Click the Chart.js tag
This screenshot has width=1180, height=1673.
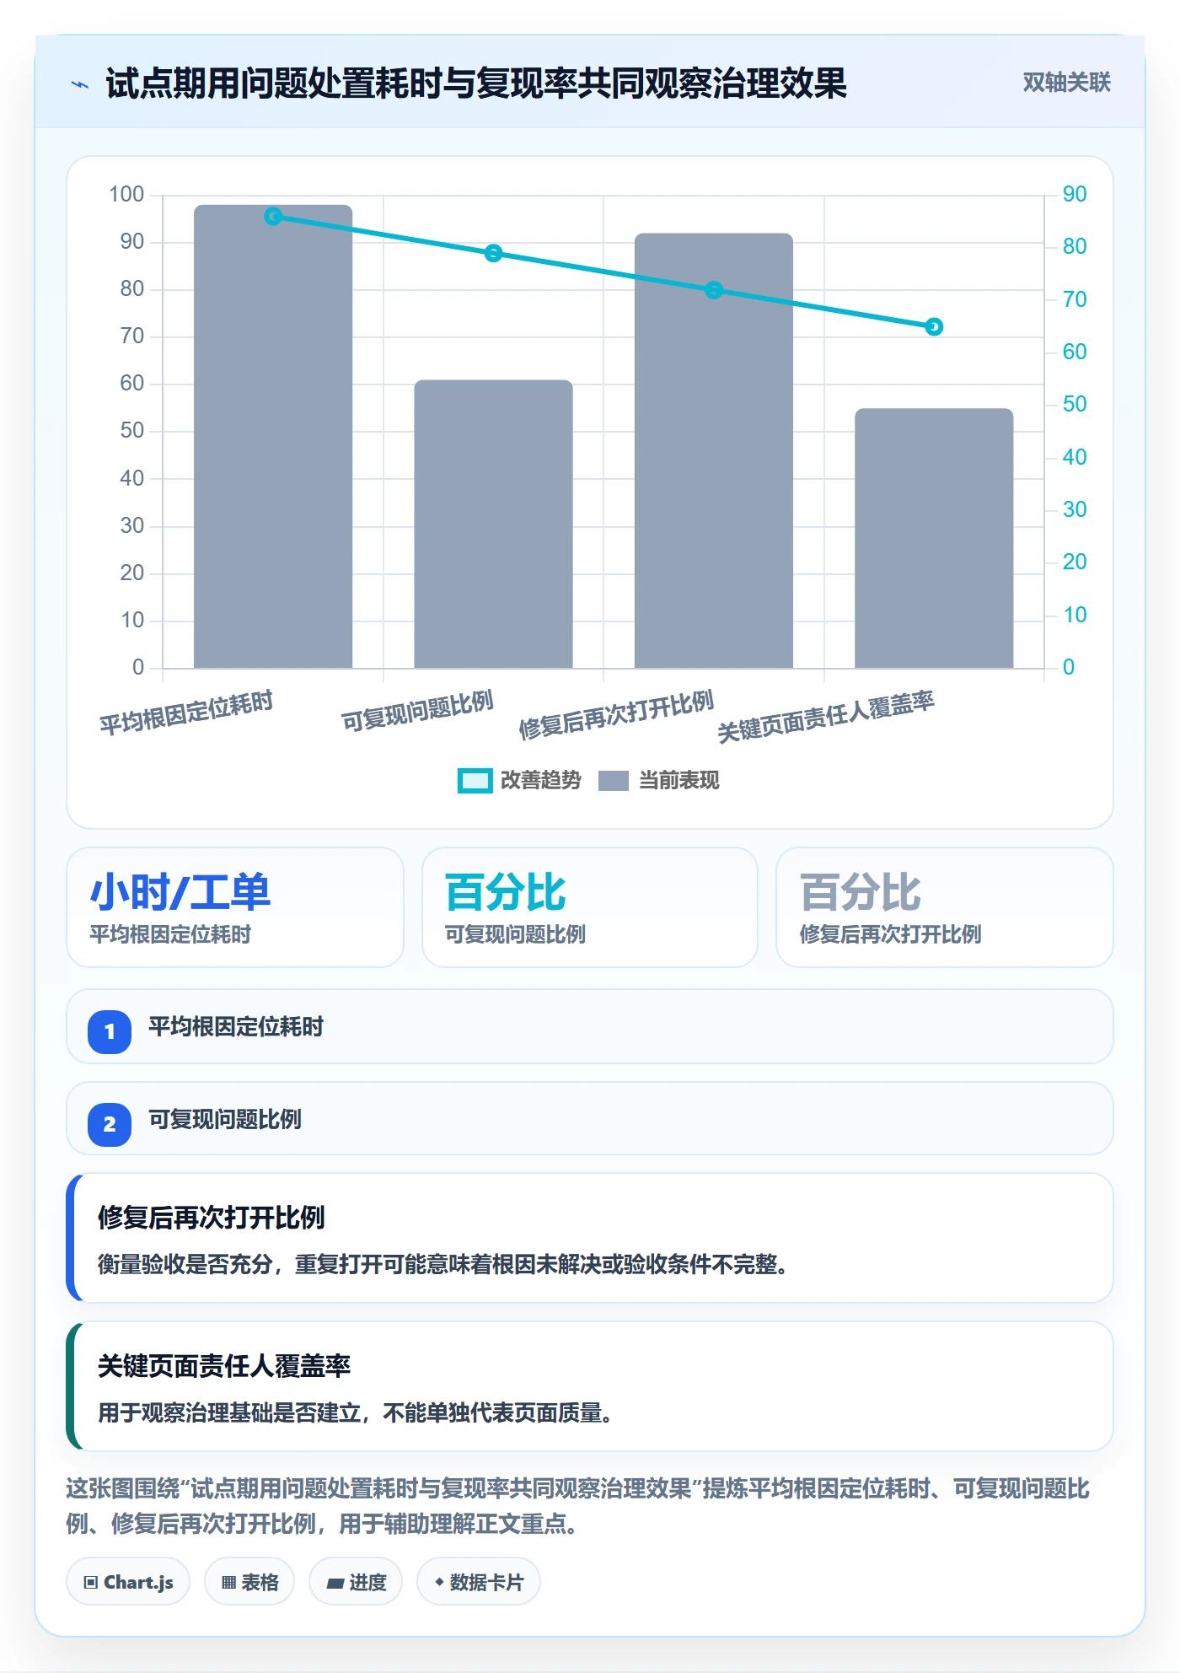point(128,1582)
